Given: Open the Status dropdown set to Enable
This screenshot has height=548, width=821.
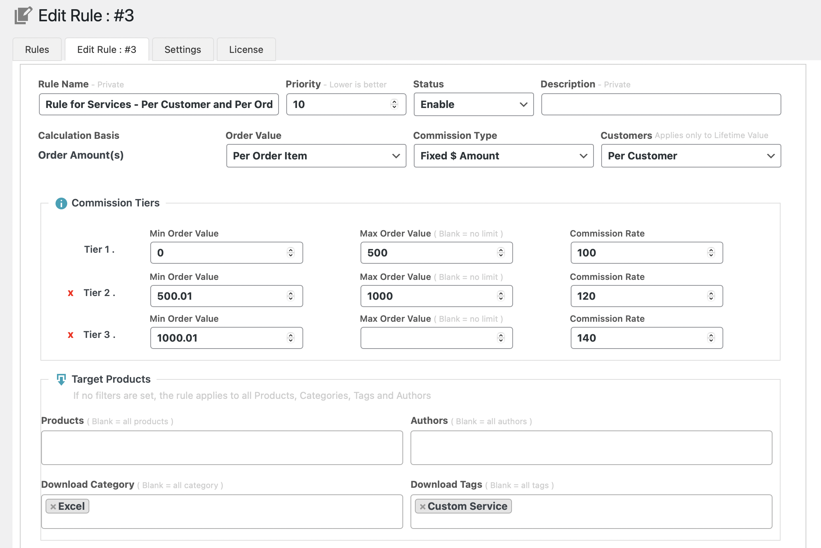Looking at the screenshot, I should click(474, 104).
